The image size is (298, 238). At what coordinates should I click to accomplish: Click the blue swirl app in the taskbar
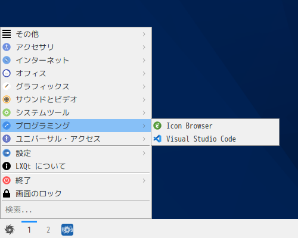pos(67,230)
